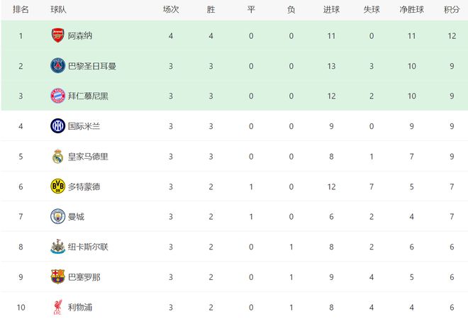Viewport: 468px width, 319px height.
Task: Click the Manchester City crest icon
Action: click(57, 216)
